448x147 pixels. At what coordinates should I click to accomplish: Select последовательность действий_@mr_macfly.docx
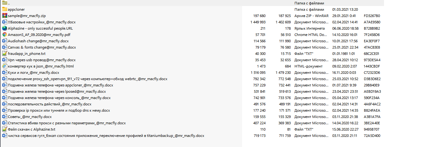(x=49, y=104)
